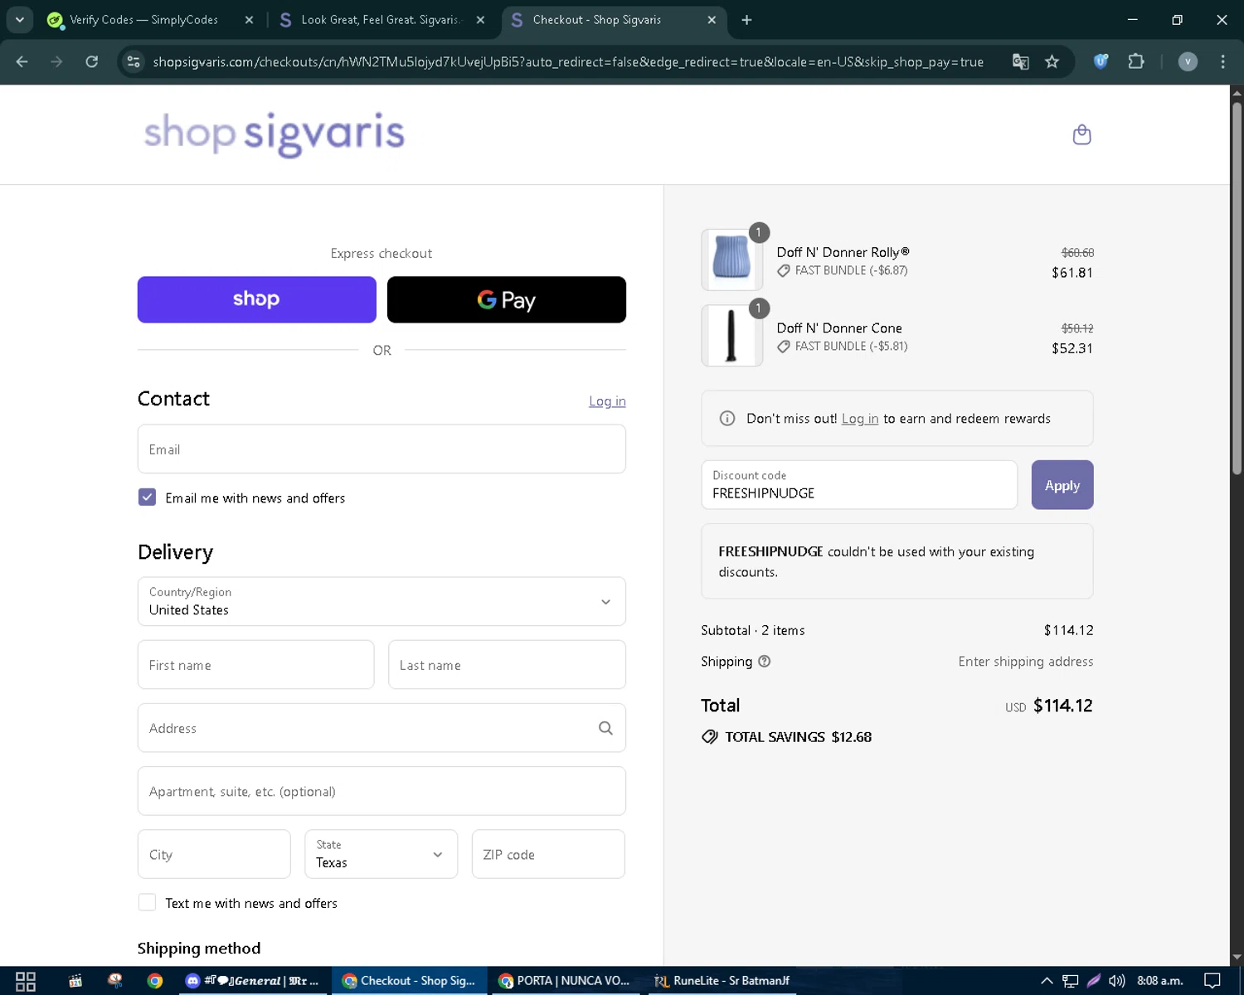Click the Subtotal 2 items text

[752, 630]
